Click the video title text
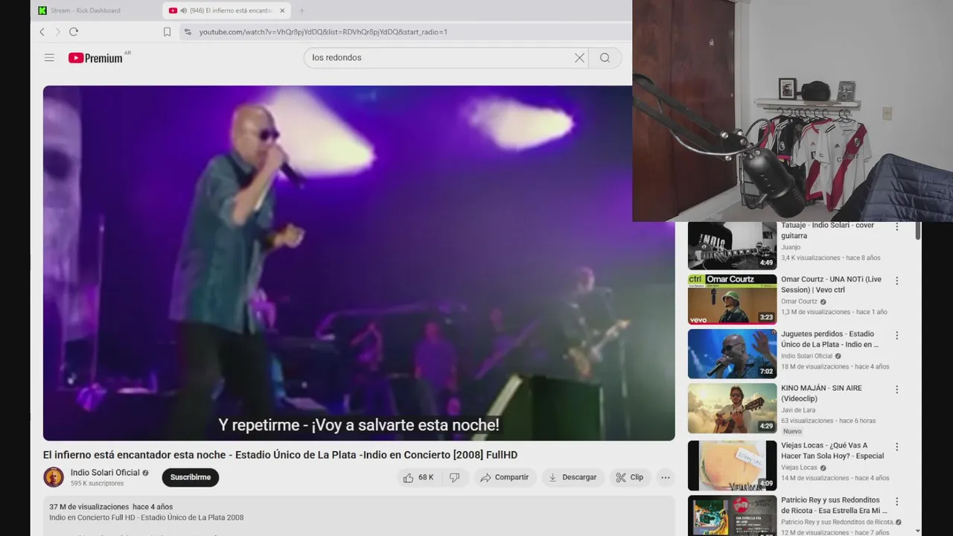Image resolution: width=953 pixels, height=536 pixels. tap(280, 455)
